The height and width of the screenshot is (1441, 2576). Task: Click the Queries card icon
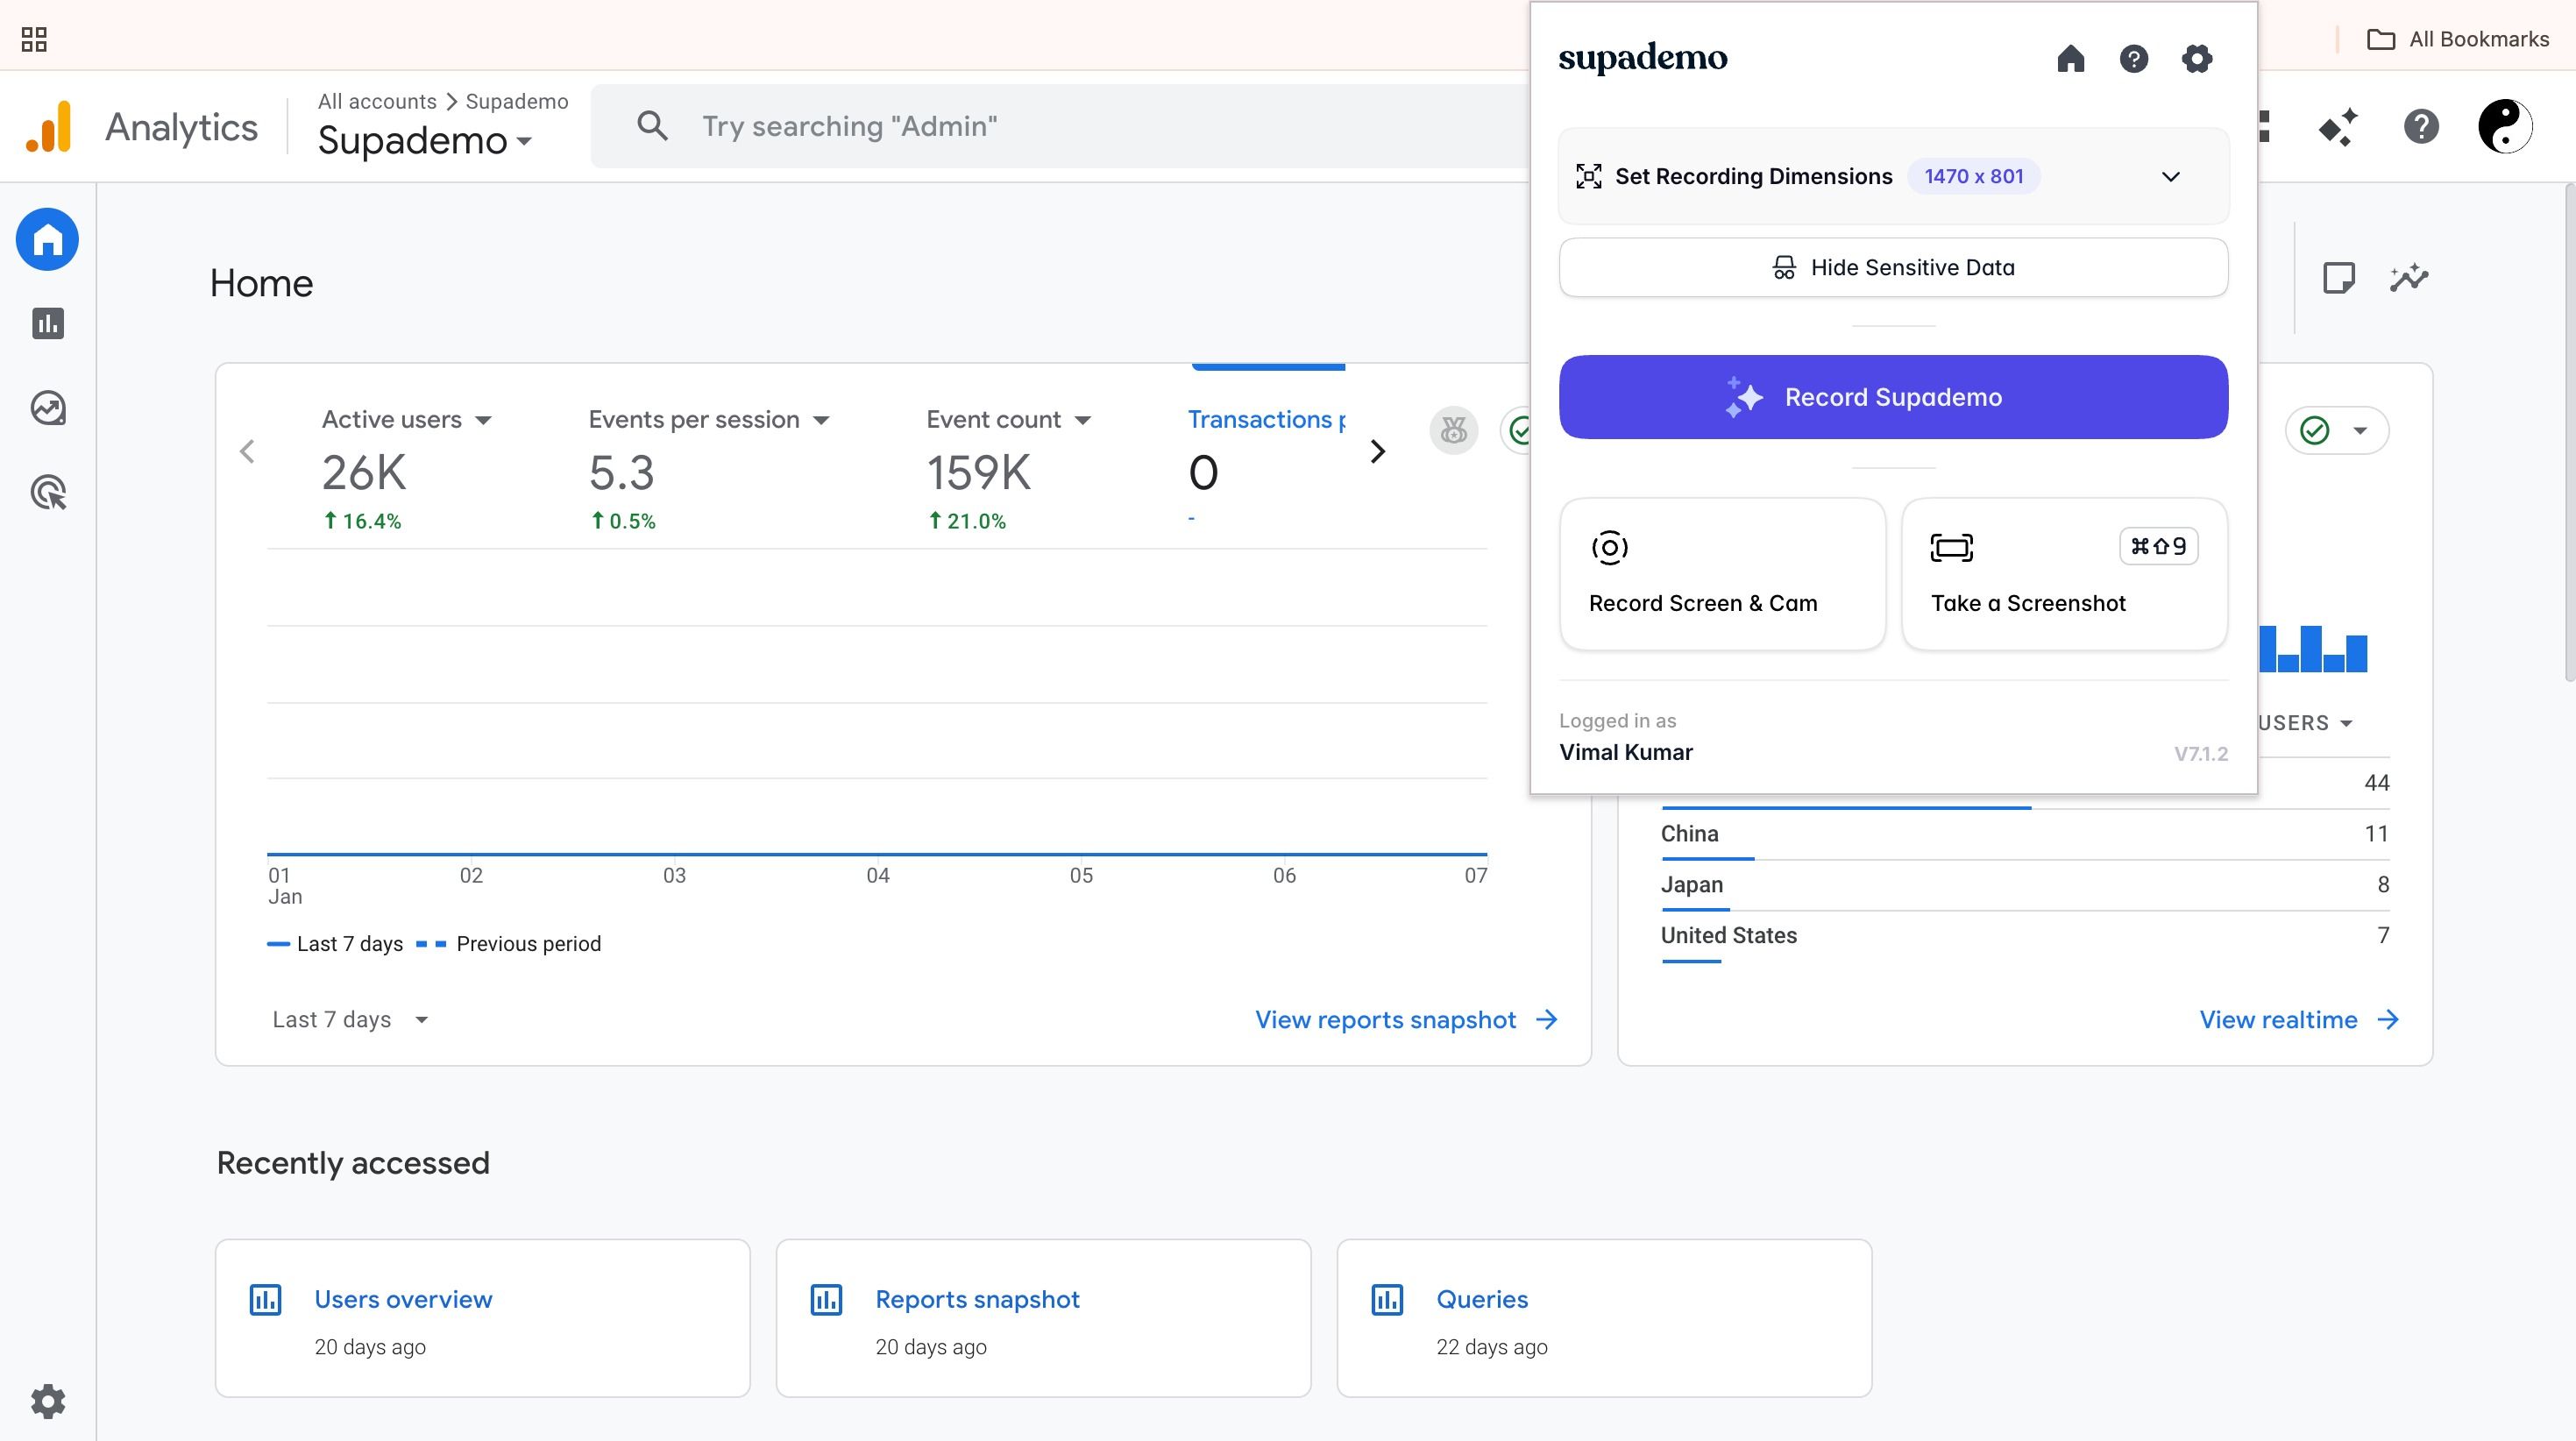1387,1300
